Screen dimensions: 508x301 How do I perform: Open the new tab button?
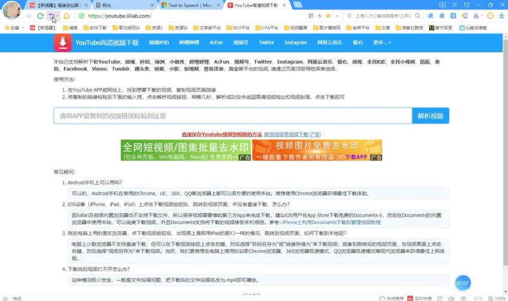click(x=298, y=5)
